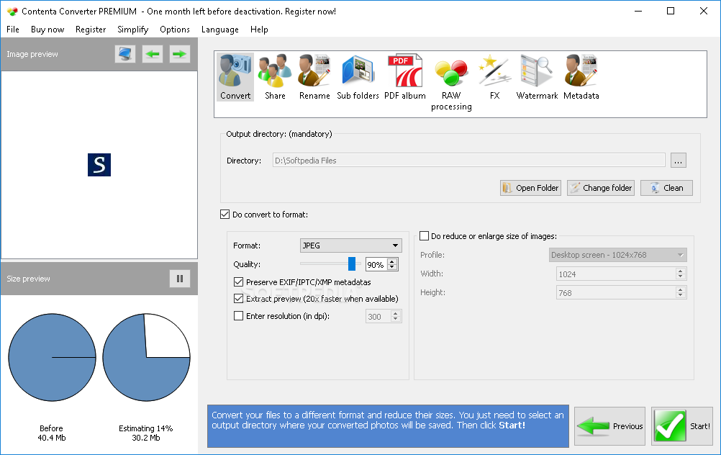Open the Share mode icon

(x=275, y=77)
